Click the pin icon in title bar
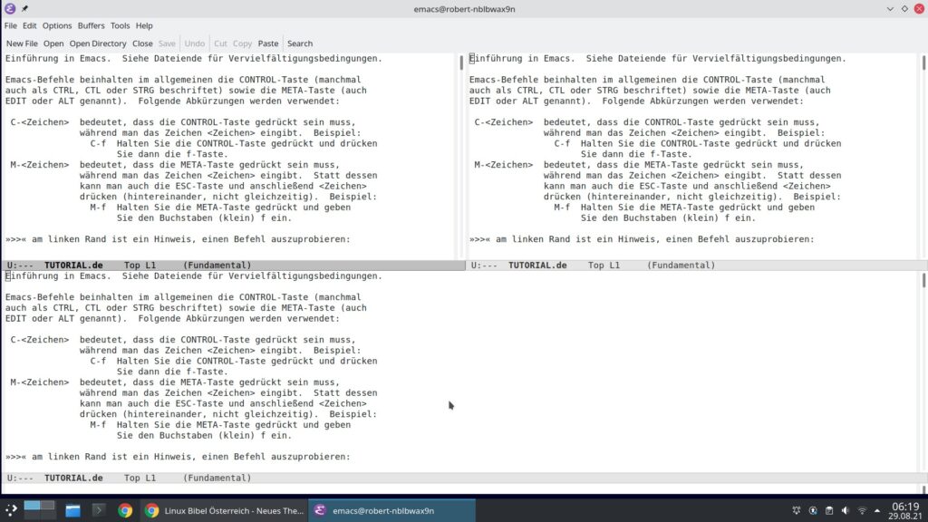 [x=24, y=8]
